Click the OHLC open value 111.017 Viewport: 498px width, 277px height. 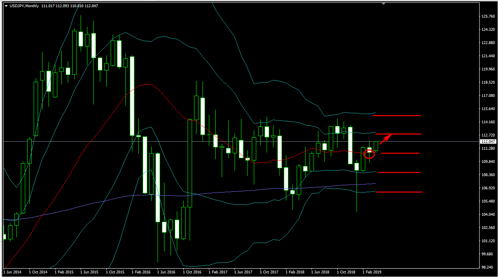48,6
